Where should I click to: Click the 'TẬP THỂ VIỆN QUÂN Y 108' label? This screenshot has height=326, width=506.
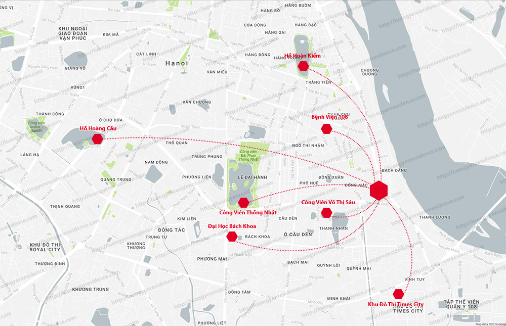click(461, 304)
